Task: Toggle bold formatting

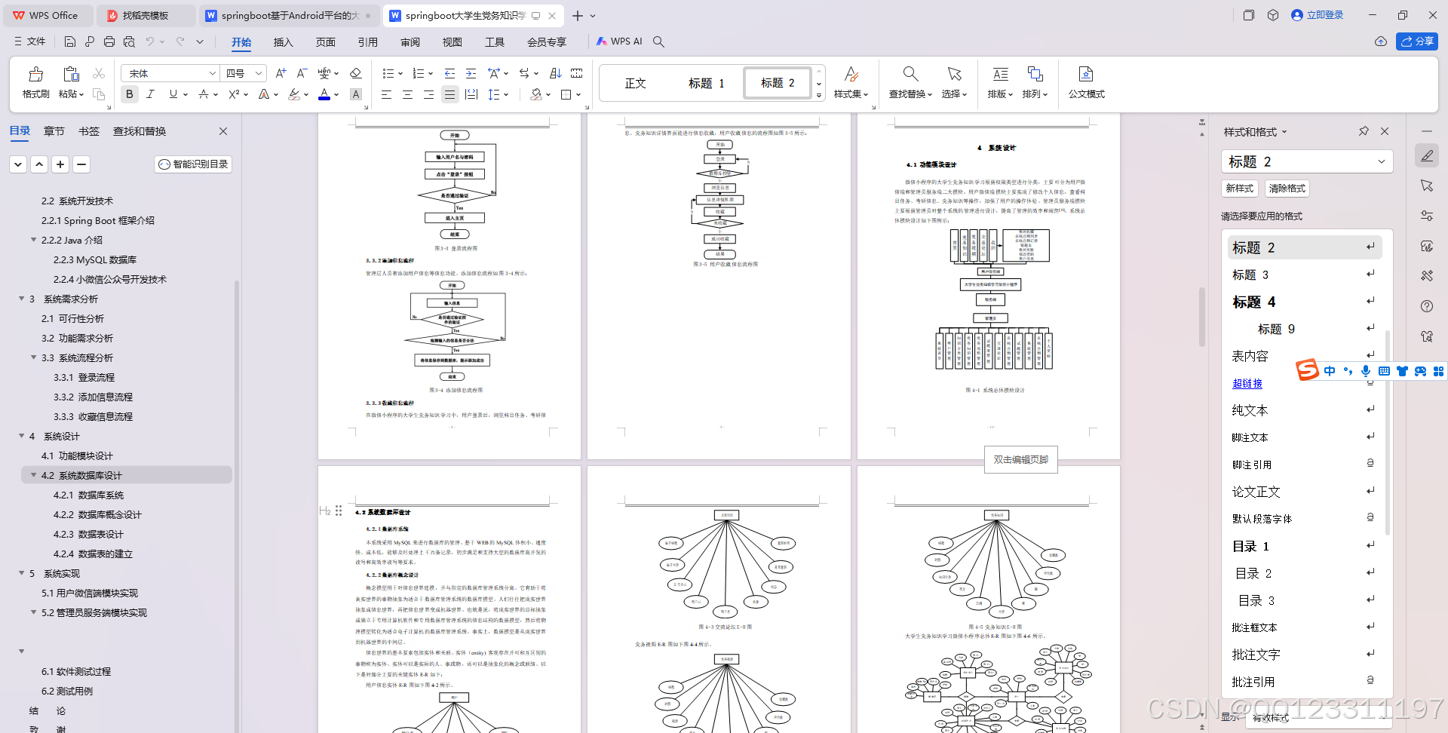Action: 129,94
